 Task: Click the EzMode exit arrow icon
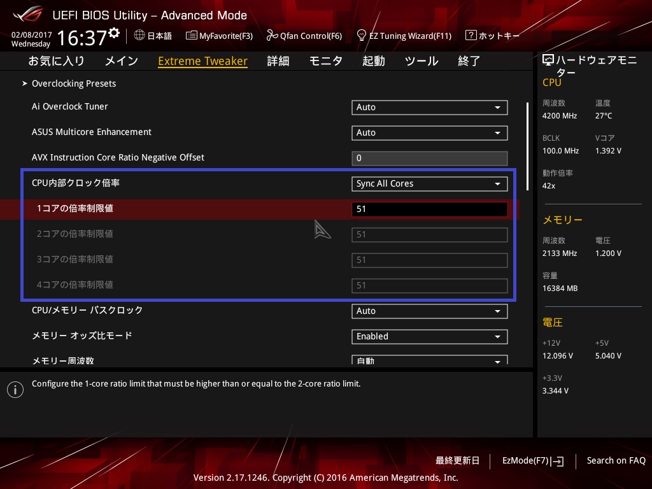pyautogui.click(x=558, y=461)
